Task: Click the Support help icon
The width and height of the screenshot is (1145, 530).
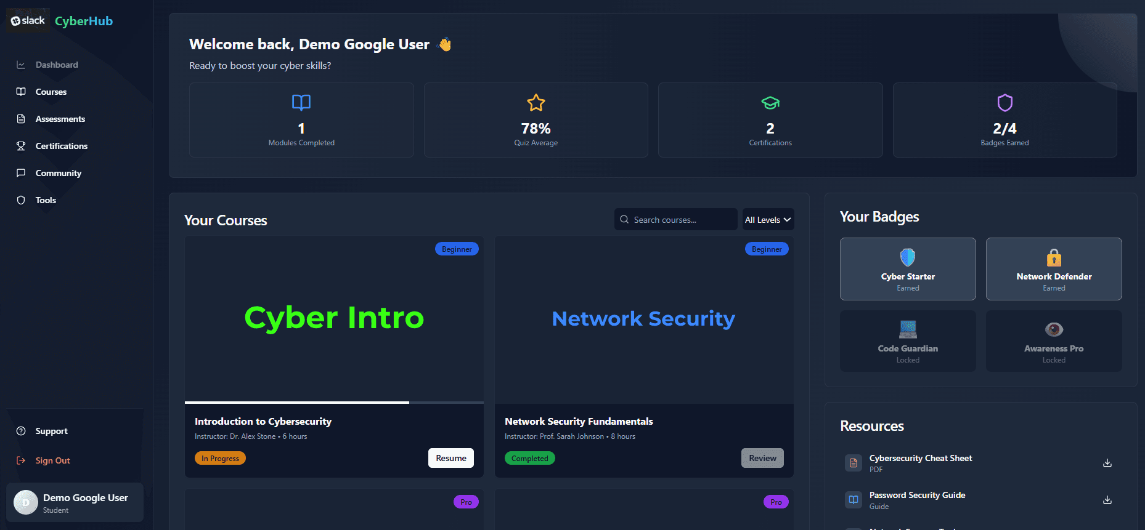Action: coord(21,431)
